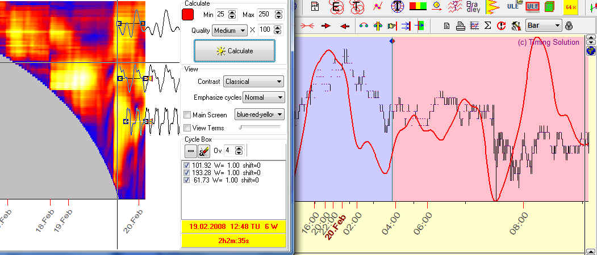Click the red right arrow icon

pos(327,25)
